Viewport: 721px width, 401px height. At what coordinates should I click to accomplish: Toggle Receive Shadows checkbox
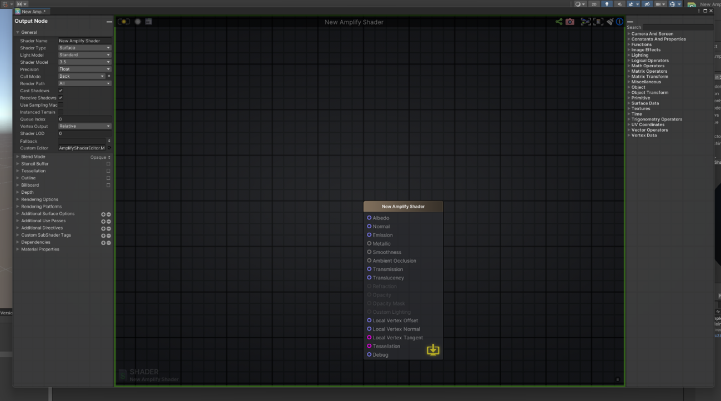pyautogui.click(x=60, y=98)
